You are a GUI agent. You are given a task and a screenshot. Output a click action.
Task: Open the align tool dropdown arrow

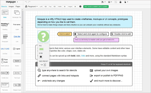click(105, 2)
